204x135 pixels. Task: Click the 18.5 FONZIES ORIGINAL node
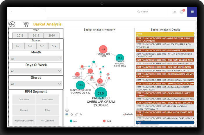point(120,58)
